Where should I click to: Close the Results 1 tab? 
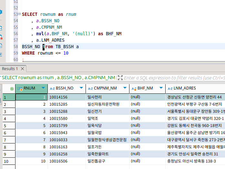(23, 69)
